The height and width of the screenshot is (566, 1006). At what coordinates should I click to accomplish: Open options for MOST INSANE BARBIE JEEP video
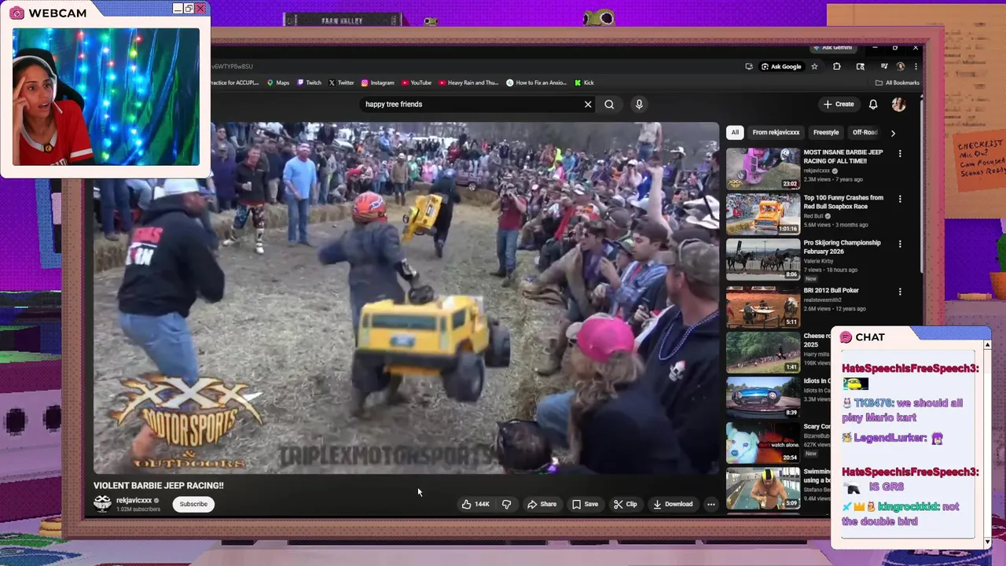point(900,153)
